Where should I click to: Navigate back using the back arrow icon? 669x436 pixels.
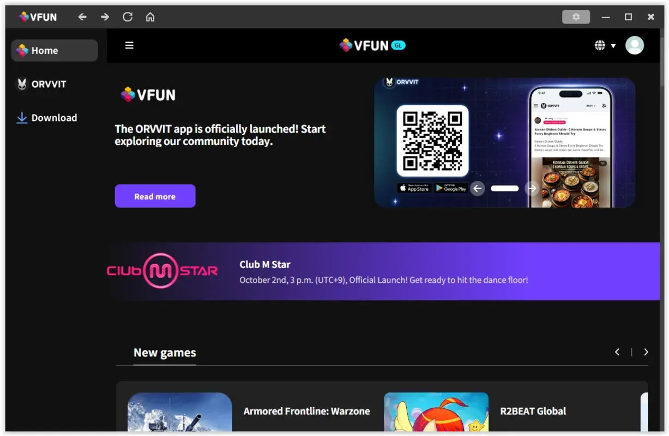(82, 17)
